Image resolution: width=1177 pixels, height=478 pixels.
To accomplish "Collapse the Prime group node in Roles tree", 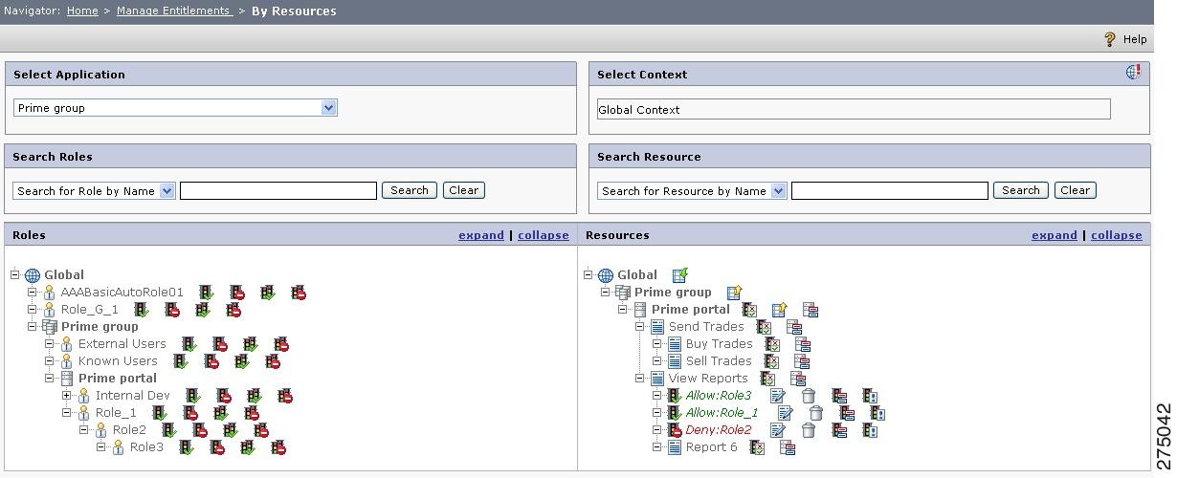I will [33, 327].
